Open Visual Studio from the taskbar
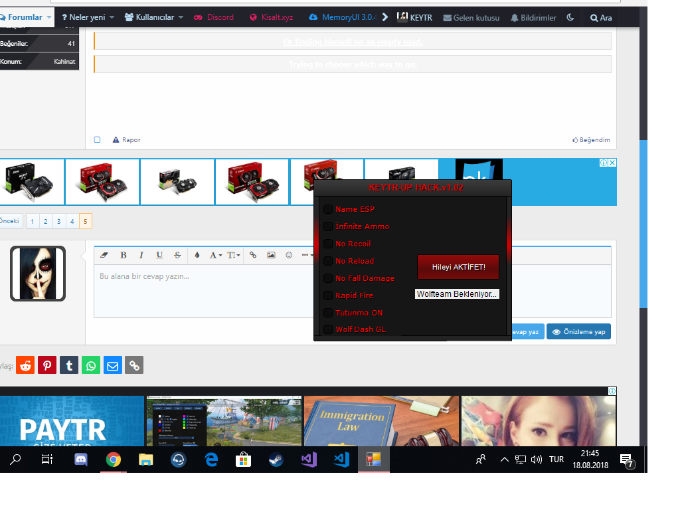Viewport: 680px width, 510px height. click(309, 460)
